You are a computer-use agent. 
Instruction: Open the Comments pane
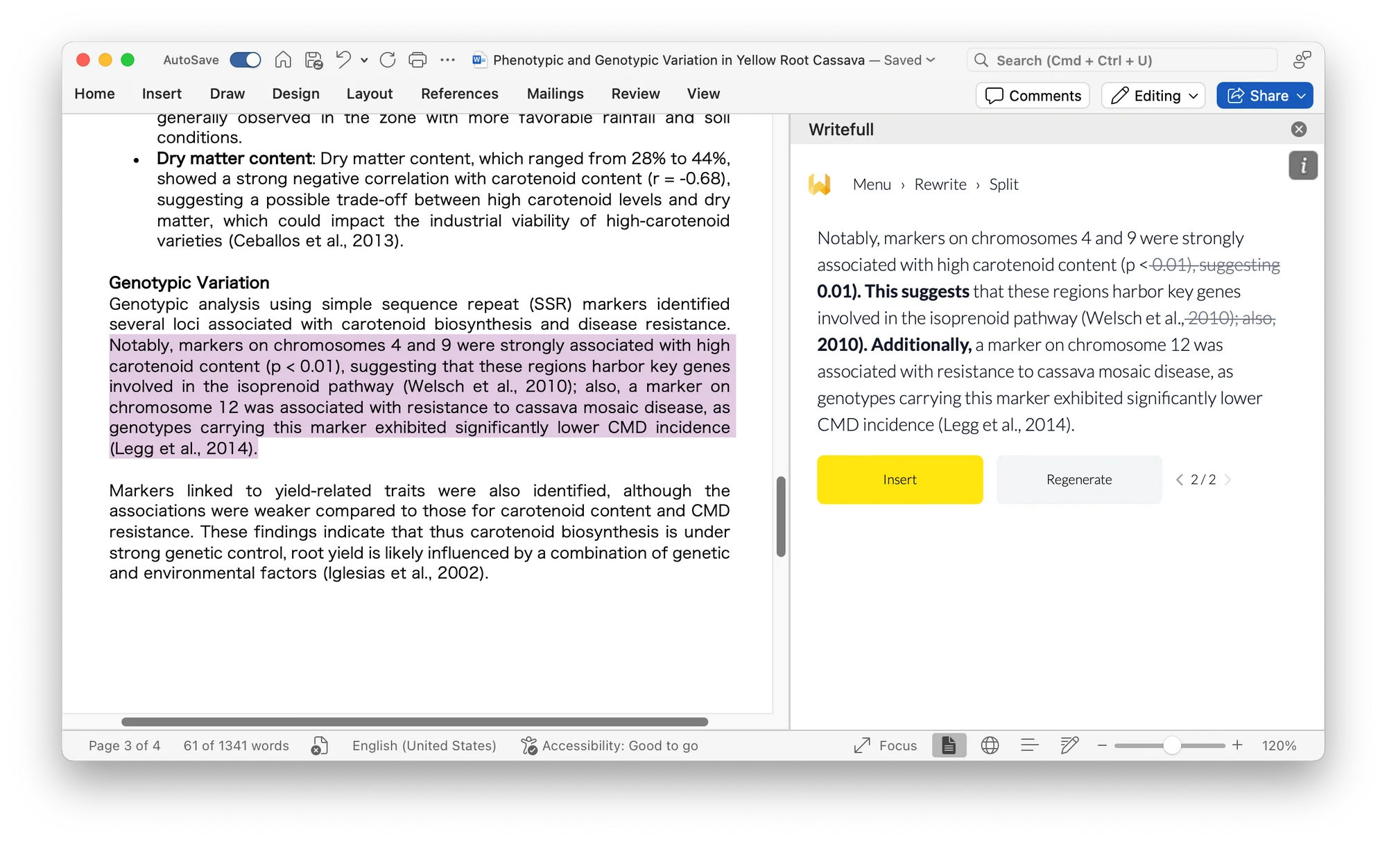tap(1032, 95)
